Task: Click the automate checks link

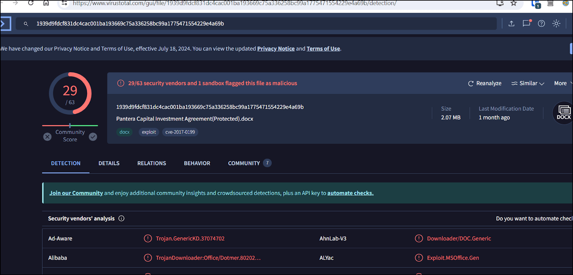Action: click(x=350, y=193)
